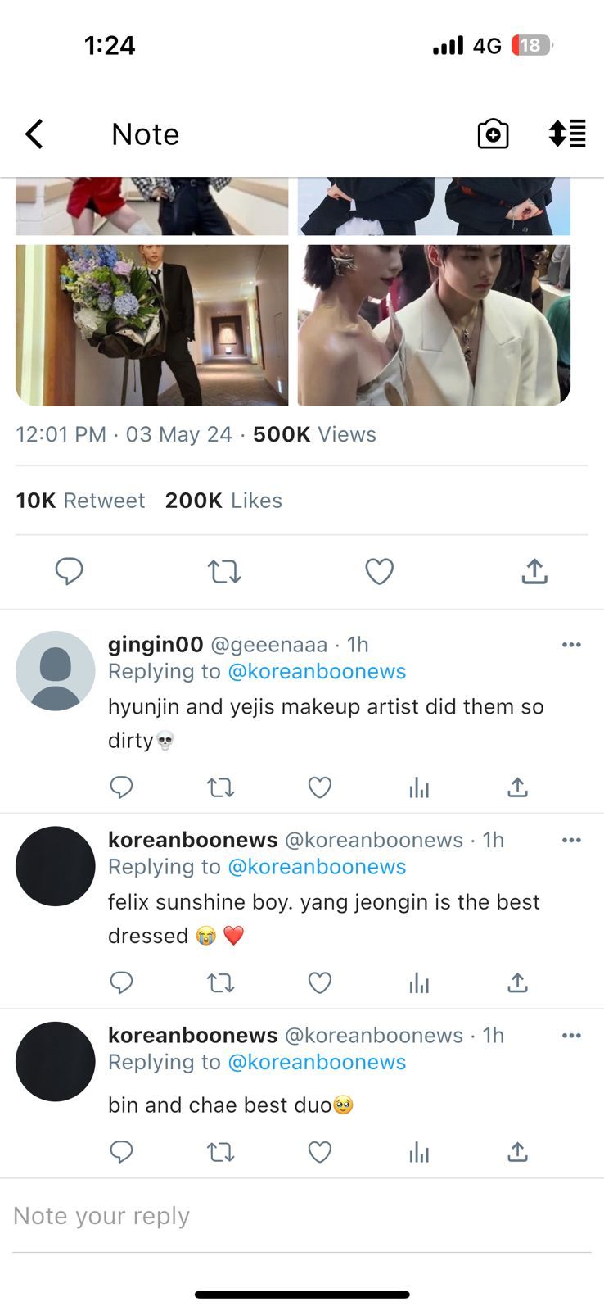Like the main post with heart icon

(379, 571)
